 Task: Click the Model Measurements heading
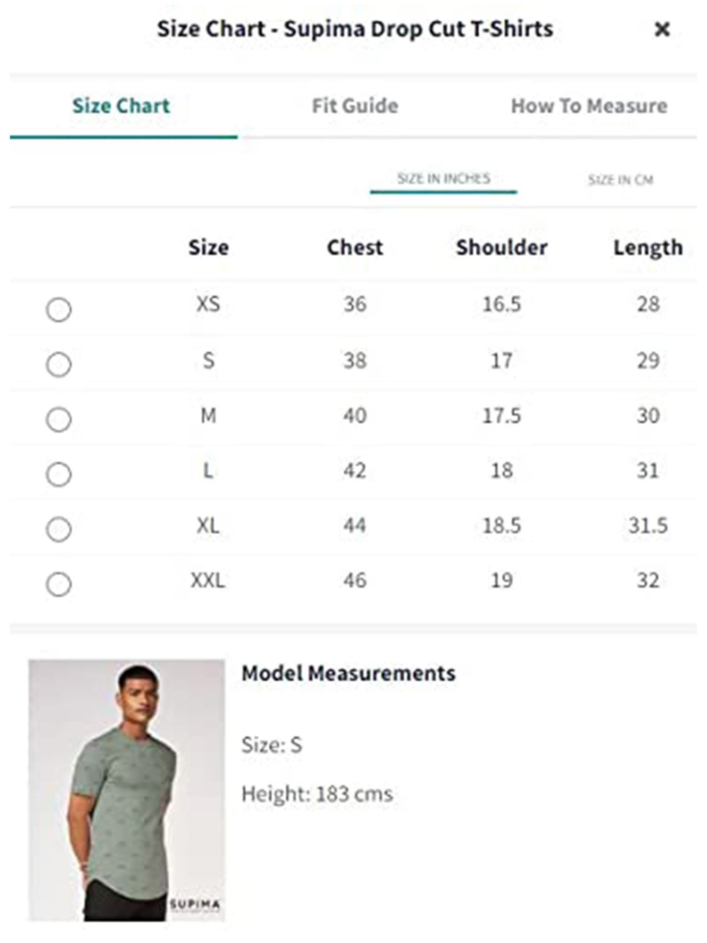348,673
